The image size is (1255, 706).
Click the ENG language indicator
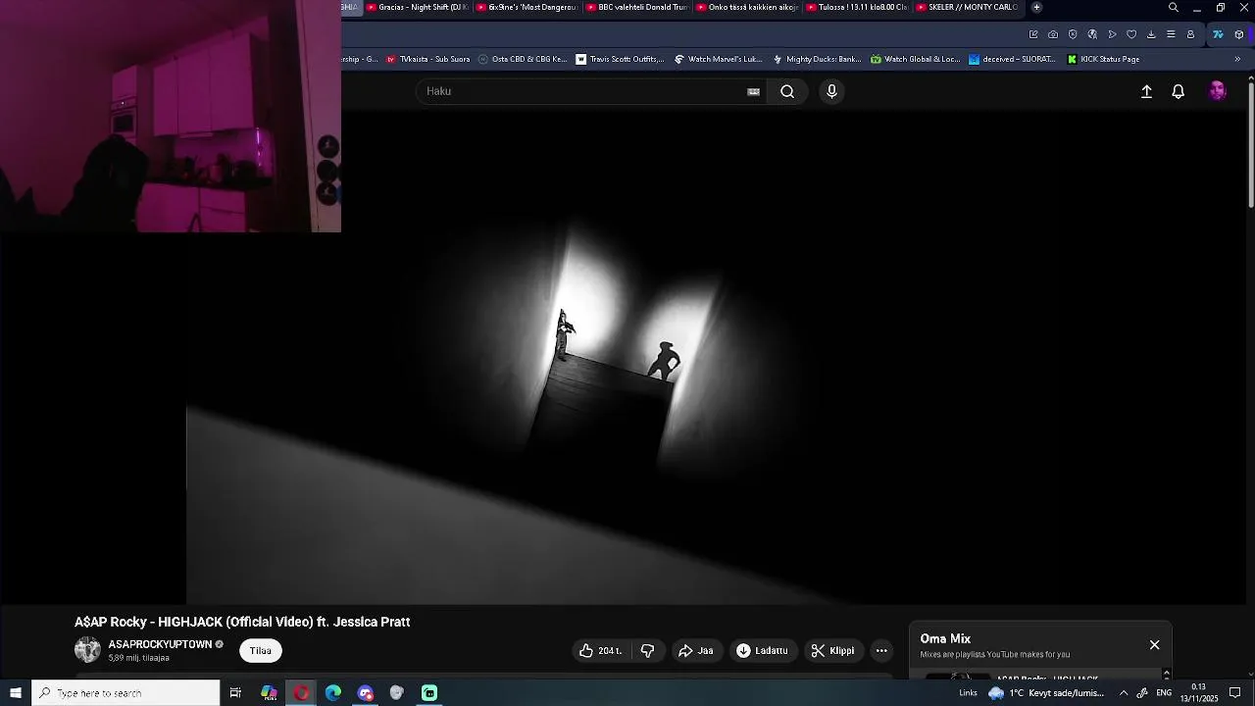click(x=1164, y=692)
